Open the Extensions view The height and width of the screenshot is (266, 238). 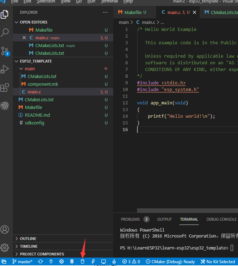(x=5, y=87)
